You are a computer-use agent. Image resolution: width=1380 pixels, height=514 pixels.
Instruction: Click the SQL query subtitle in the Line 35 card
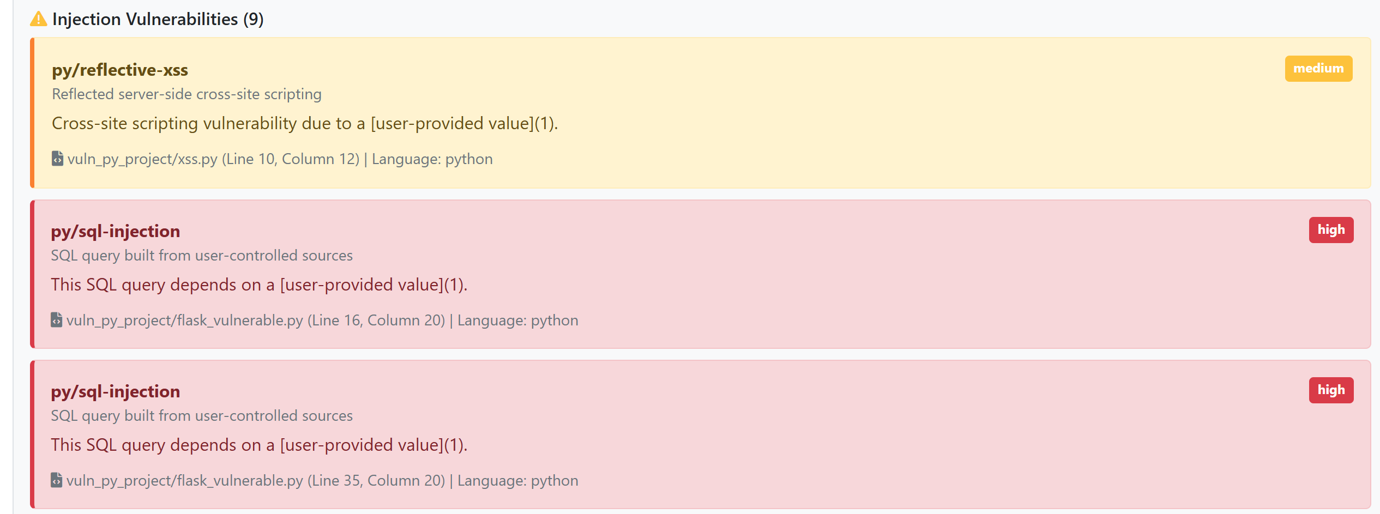pos(202,416)
